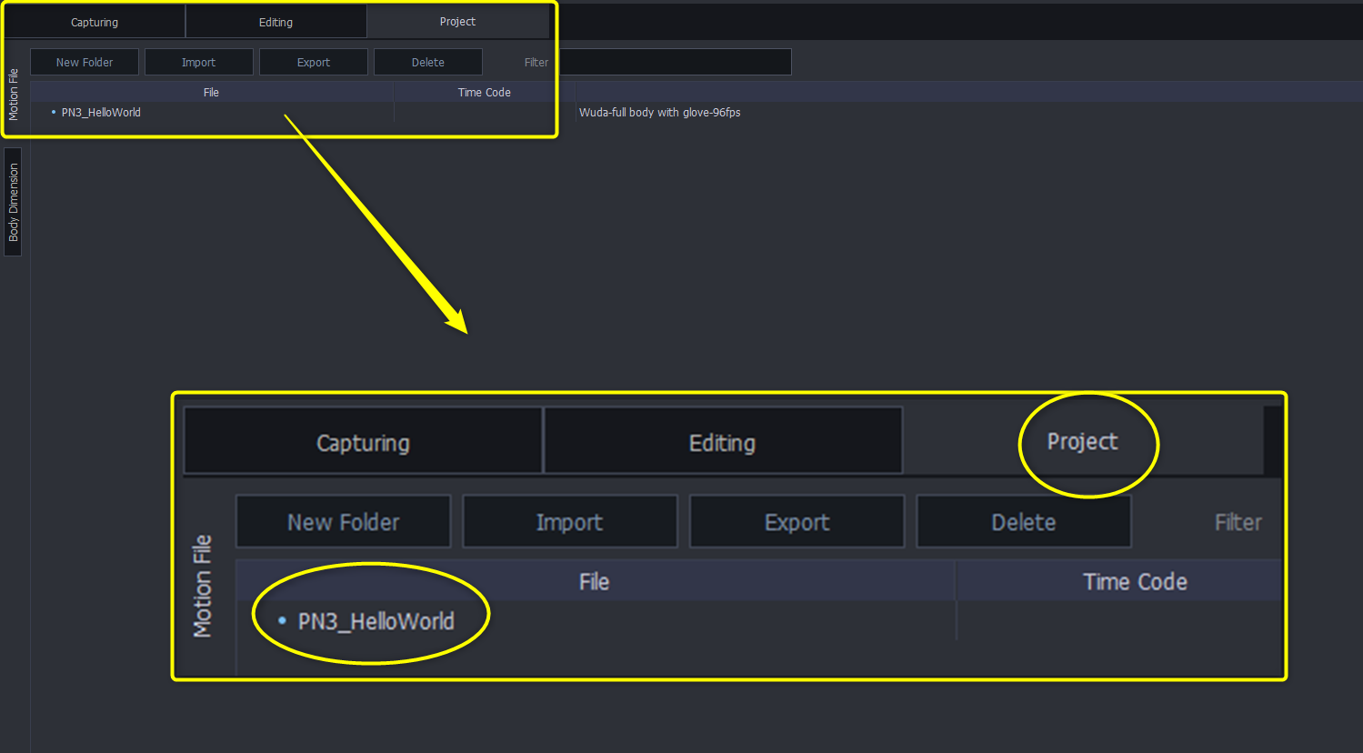Screen dimensions: 1363x753
Task: Open the small Editing tab at top
Action: click(x=276, y=22)
